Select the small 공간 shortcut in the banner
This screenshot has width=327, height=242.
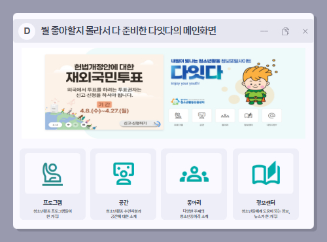[201, 116]
